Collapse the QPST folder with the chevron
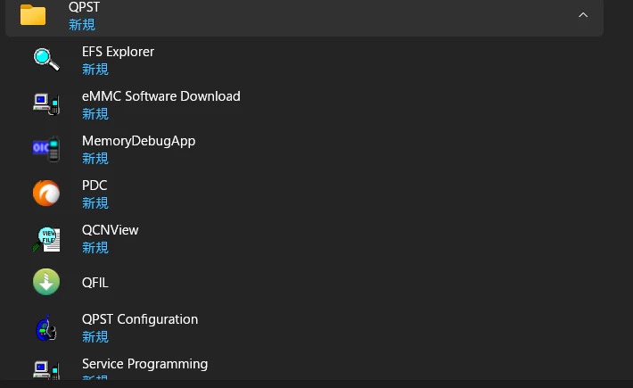The image size is (633, 388). pos(583,15)
